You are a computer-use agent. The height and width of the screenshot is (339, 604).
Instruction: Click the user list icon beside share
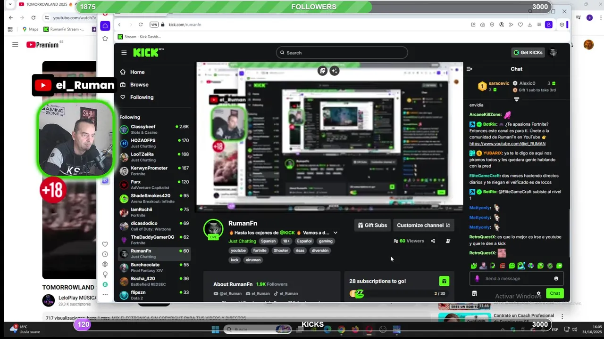tap(448, 241)
